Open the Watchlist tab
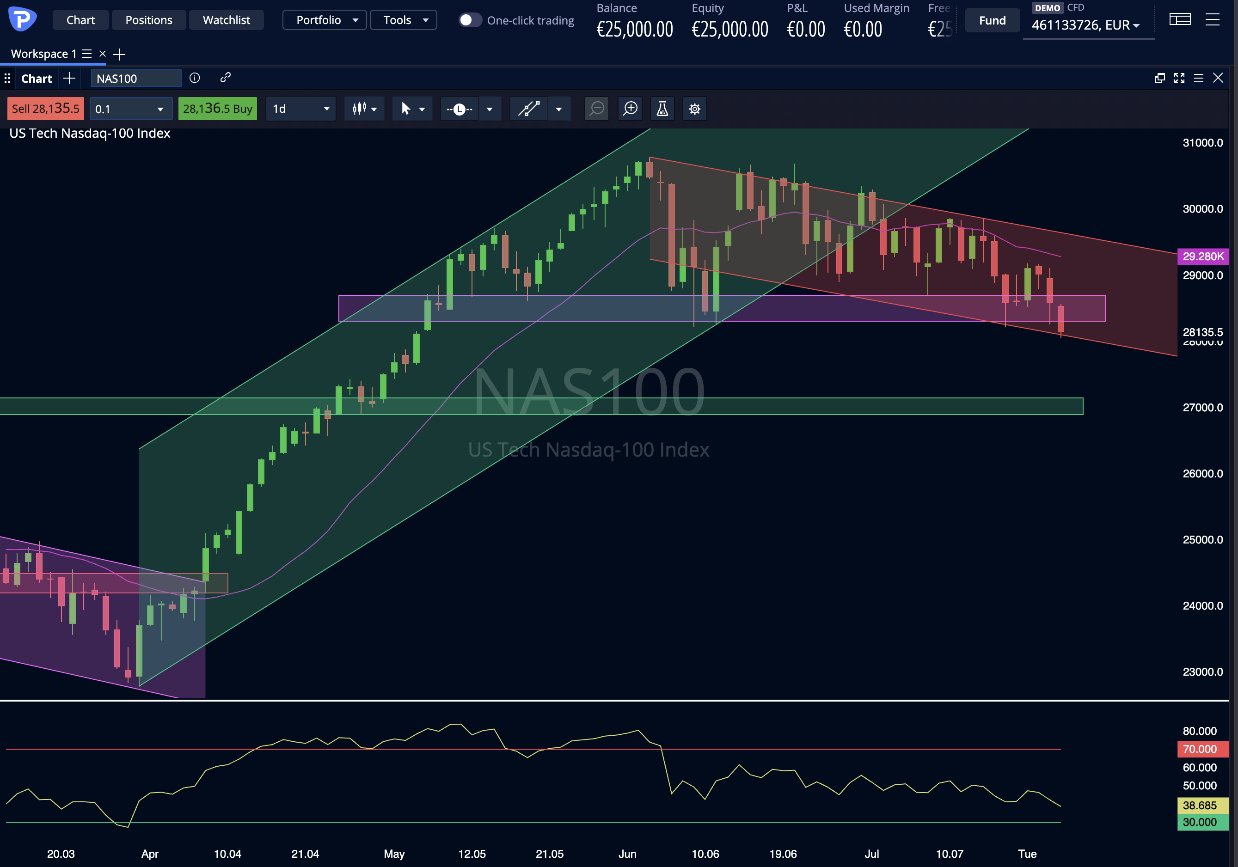The height and width of the screenshot is (867, 1238). click(x=227, y=20)
